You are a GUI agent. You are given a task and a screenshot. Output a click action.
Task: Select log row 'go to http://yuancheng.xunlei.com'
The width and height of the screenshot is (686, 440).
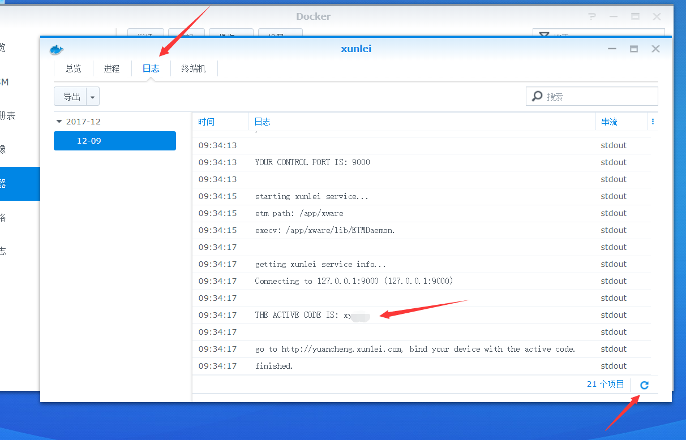[x=422, y=349]
